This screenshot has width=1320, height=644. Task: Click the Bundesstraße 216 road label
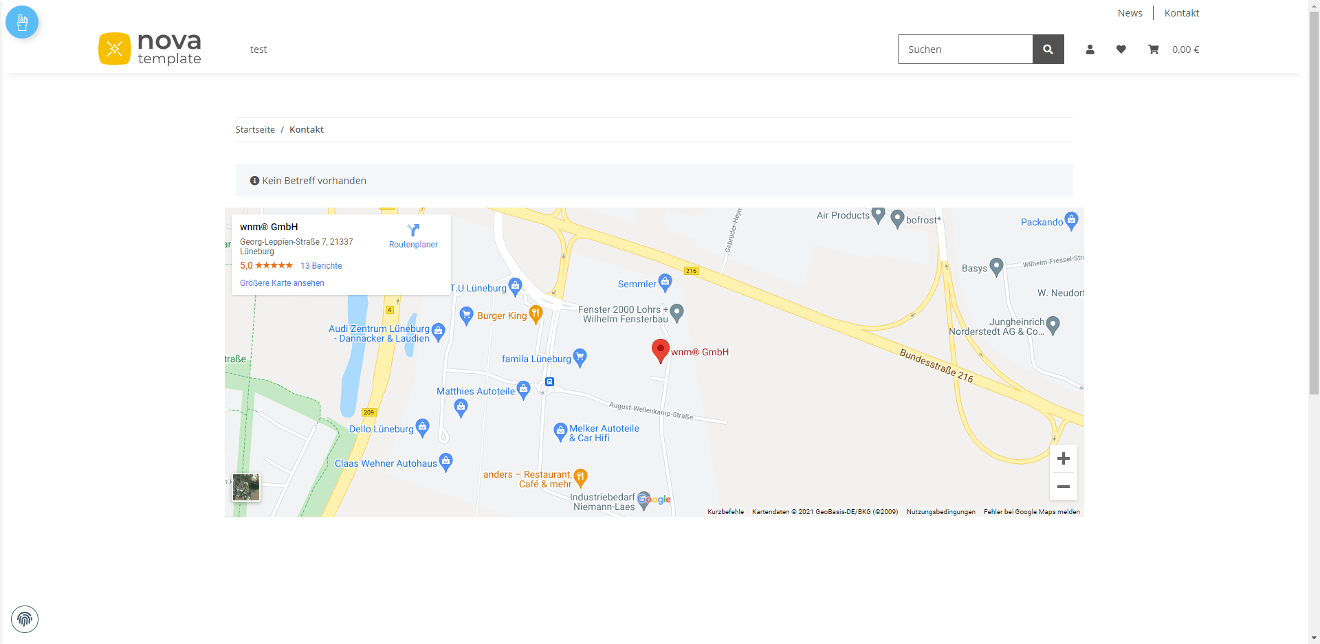coord(936,366)
